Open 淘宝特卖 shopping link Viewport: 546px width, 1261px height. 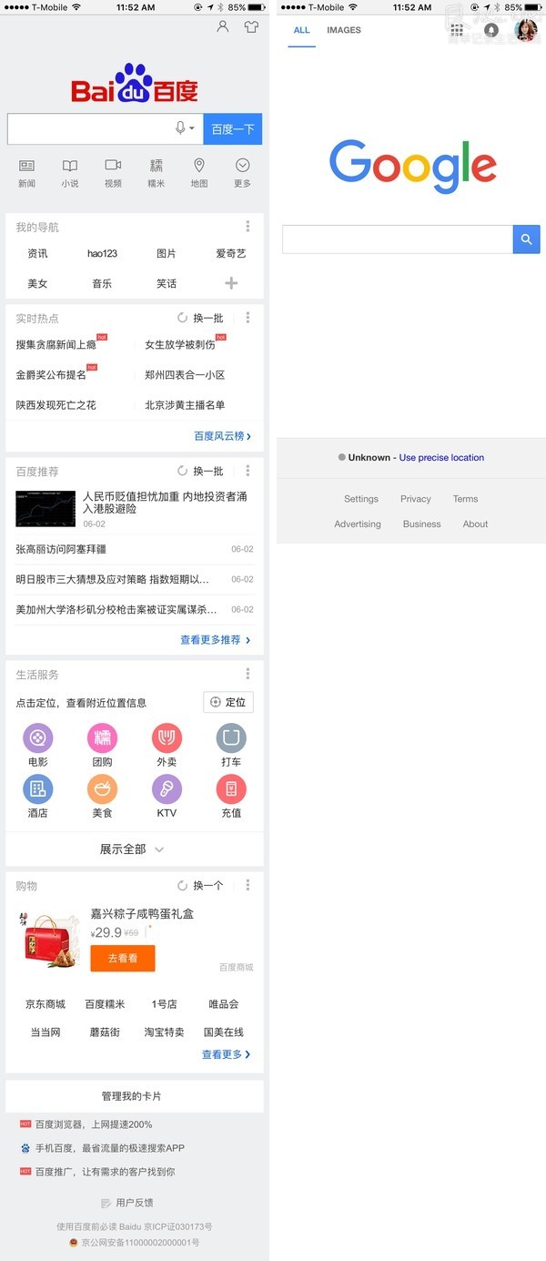[164, 1032]
